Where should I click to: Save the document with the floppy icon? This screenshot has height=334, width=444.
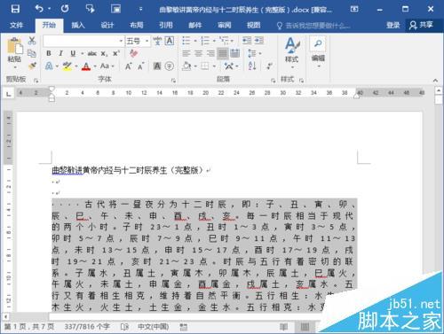[15, 9]
